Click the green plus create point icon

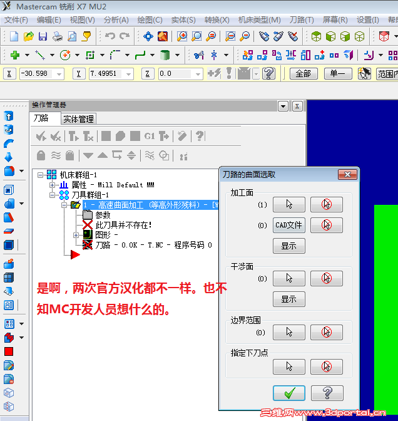point(15,55)
